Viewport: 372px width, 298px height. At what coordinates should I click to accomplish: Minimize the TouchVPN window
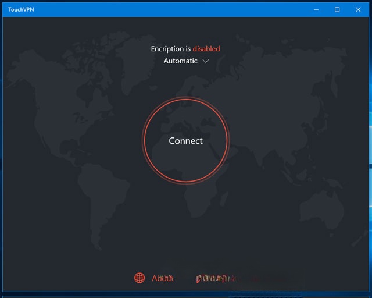point(316,10)
